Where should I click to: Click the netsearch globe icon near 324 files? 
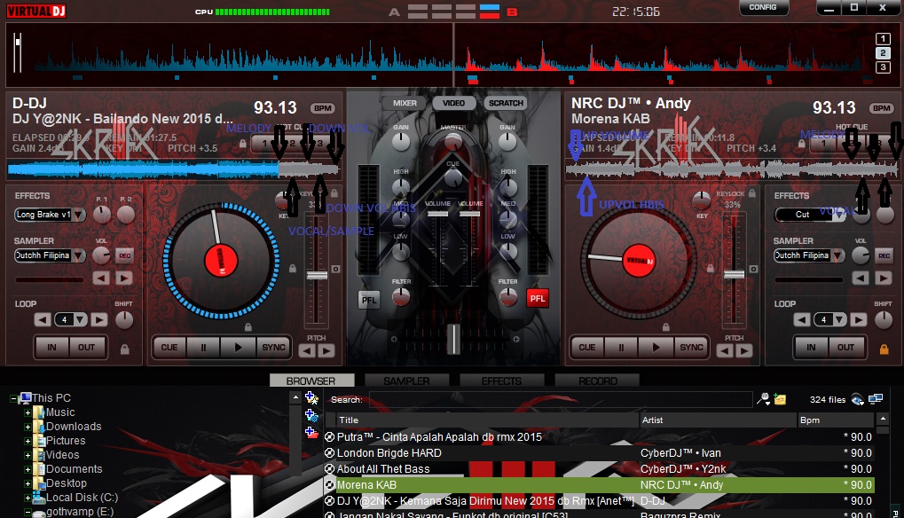pos(855,399)
